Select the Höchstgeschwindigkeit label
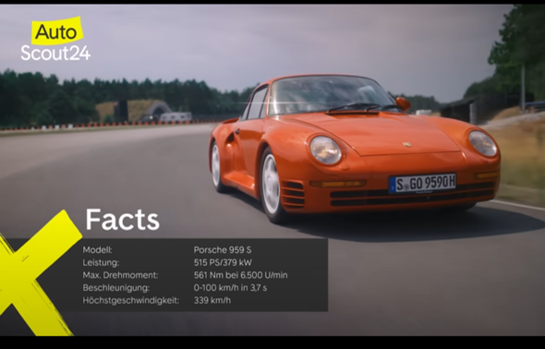 130,300
